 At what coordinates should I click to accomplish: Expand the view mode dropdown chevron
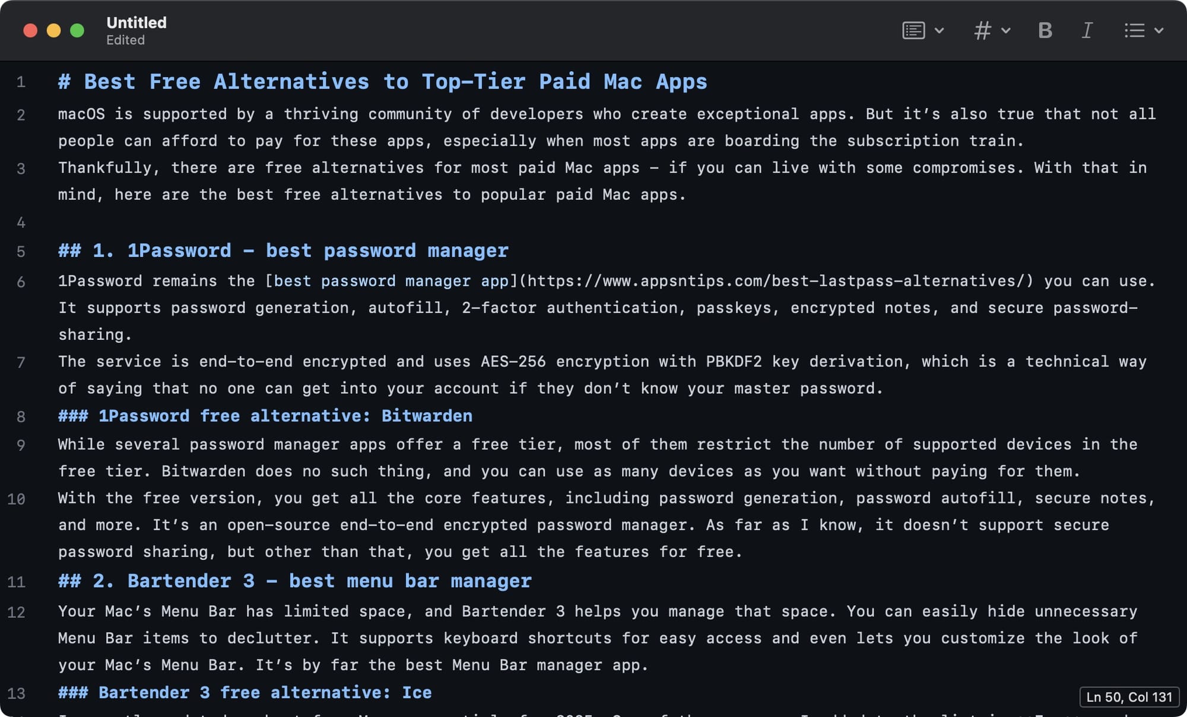939,30
